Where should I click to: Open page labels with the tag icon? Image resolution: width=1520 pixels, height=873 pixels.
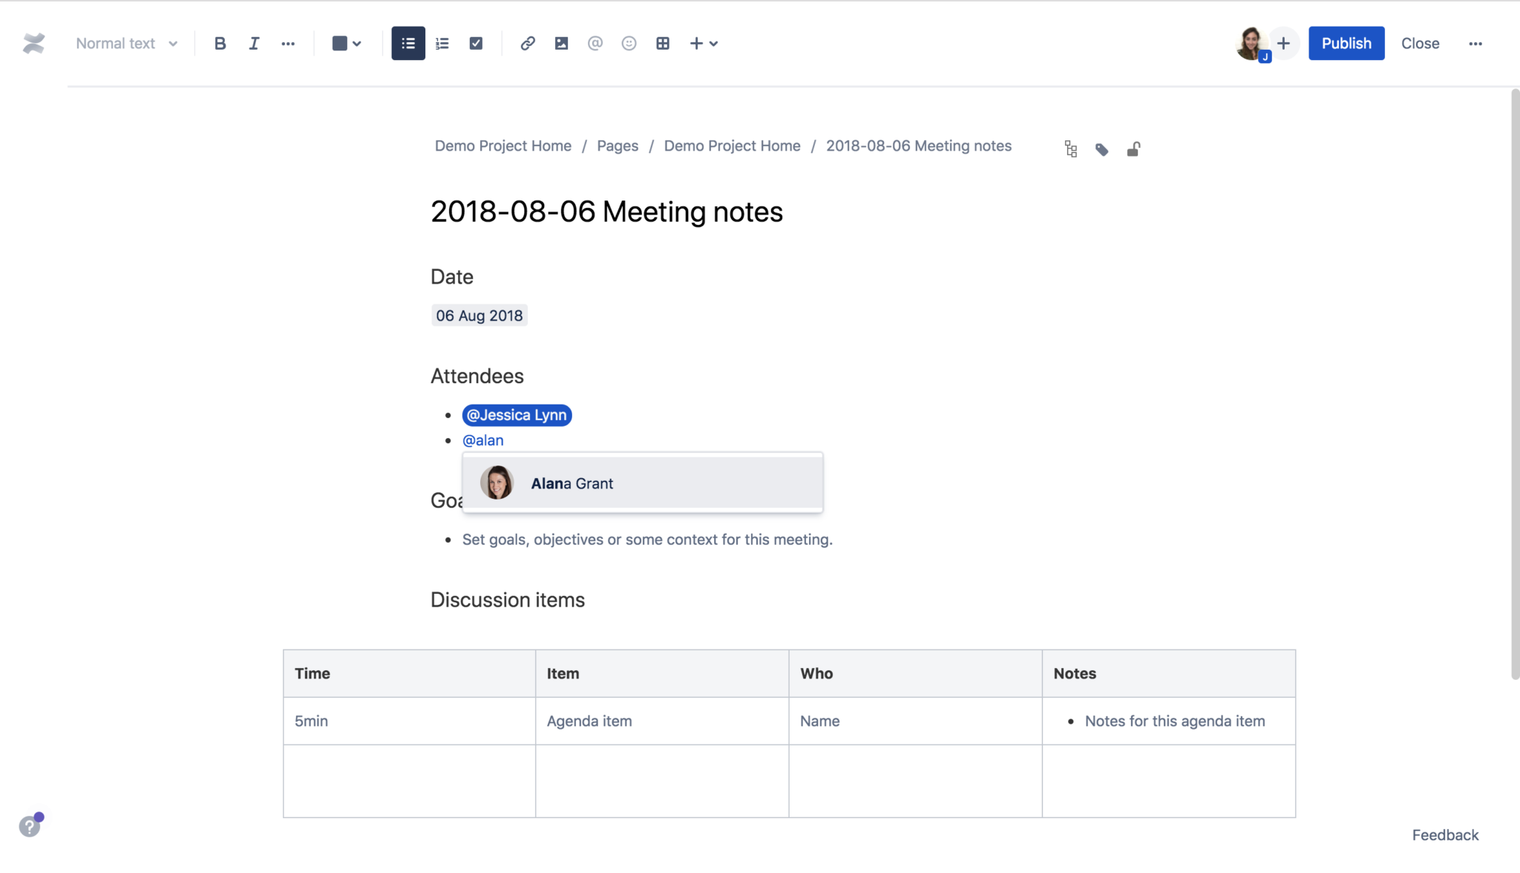[1101, 148]
